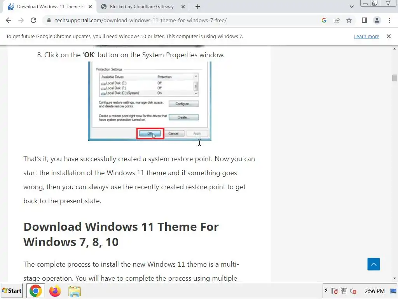Click the 'That's it, you have successfully' paragraph
Image resolution: width=398 pixels, height=299 pixels.
click(139, 180)
